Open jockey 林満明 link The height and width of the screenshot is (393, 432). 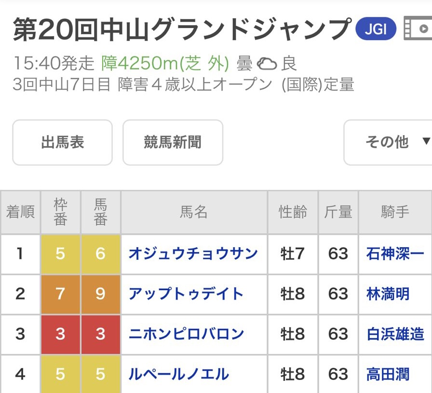[388, 294]
